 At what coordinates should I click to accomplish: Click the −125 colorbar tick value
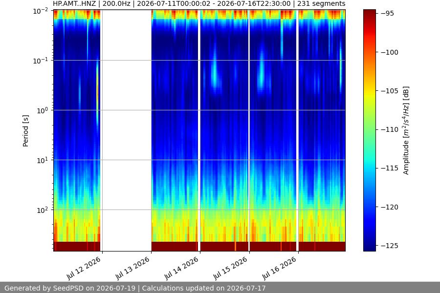click(x=390, y=246)
